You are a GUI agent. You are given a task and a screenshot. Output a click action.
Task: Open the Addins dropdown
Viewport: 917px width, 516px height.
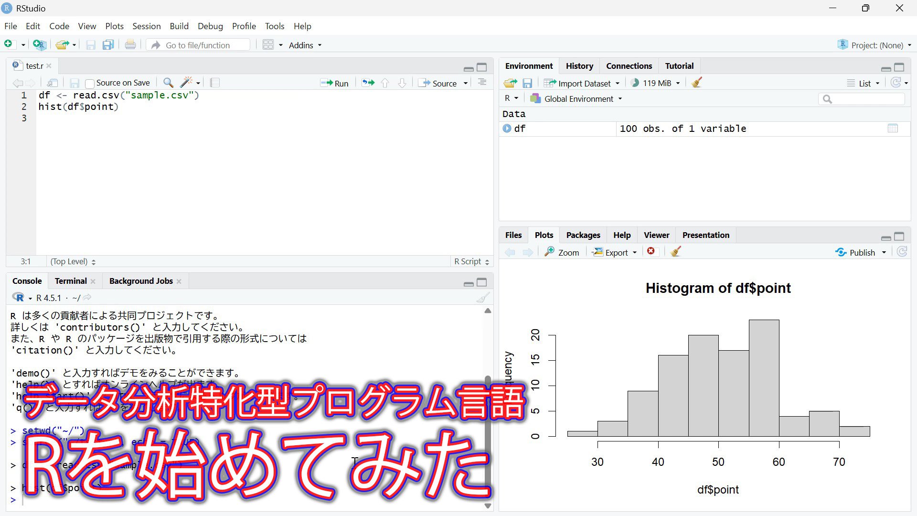[x=305, y=45]
